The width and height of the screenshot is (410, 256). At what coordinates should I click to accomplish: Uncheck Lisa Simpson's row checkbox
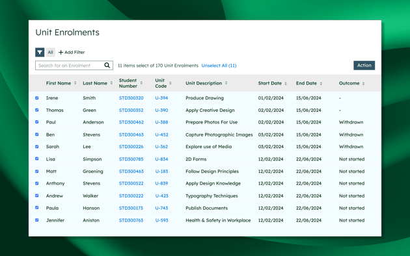pyautogui.click(x=37, y=159)
